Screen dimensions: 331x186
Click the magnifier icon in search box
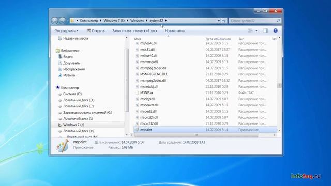coord(278,21)
